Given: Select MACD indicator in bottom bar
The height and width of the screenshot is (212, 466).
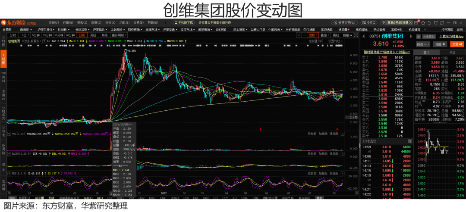Looking at the screenshot, I should (88, 198).
